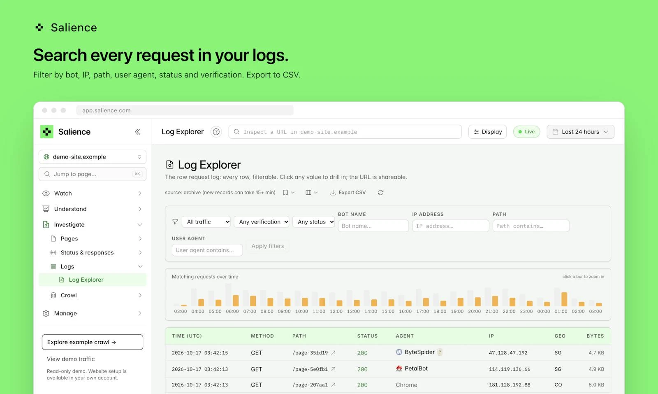Viewport: 658px width, 394px height.
Task: Click the Display button
Action: coord(487,132)
